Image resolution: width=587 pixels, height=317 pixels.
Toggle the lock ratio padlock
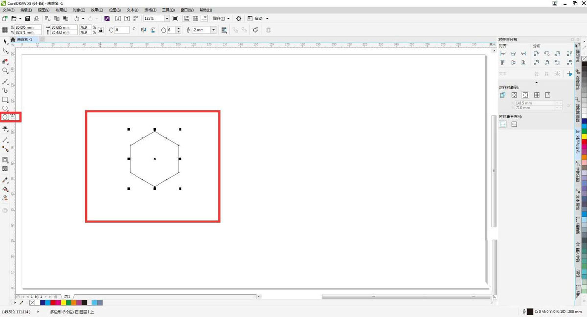click(x=101, y=30)
